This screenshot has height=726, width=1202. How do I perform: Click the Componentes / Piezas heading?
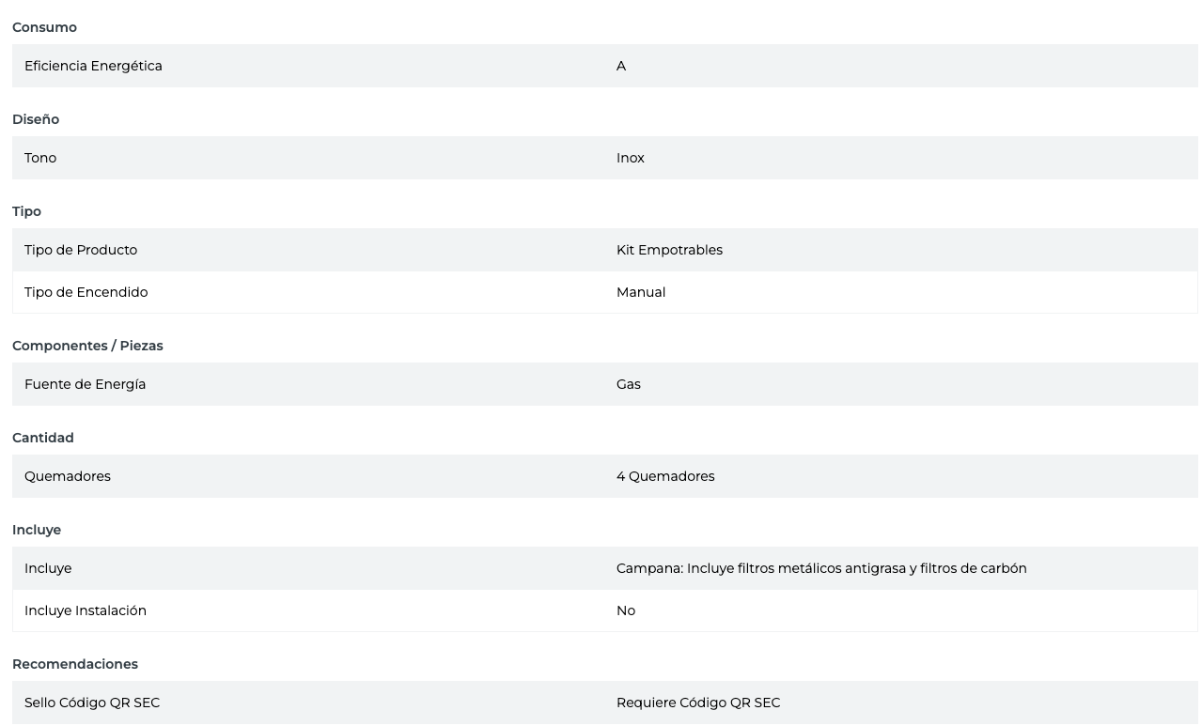point(87,346)
